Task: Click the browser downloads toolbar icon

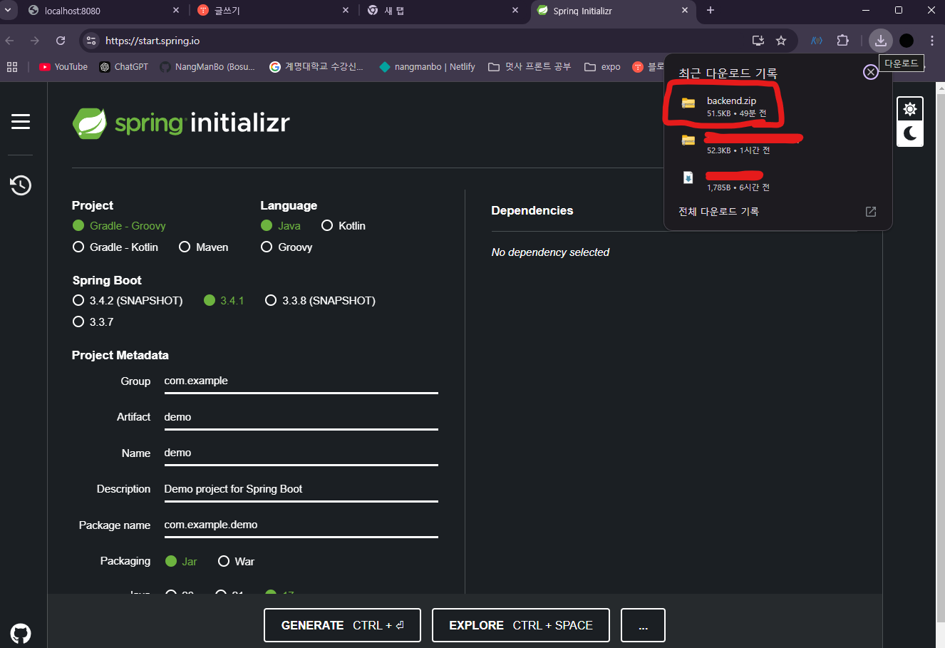Action: (881, 41)
